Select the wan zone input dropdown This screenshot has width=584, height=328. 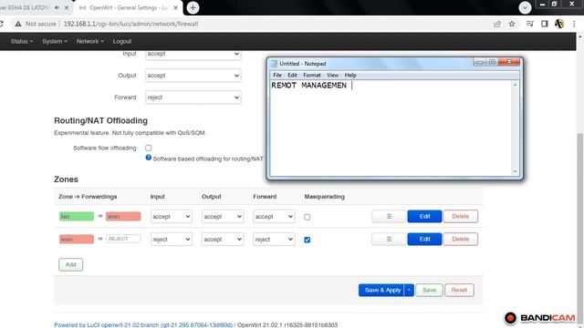(x=172, y=240)
